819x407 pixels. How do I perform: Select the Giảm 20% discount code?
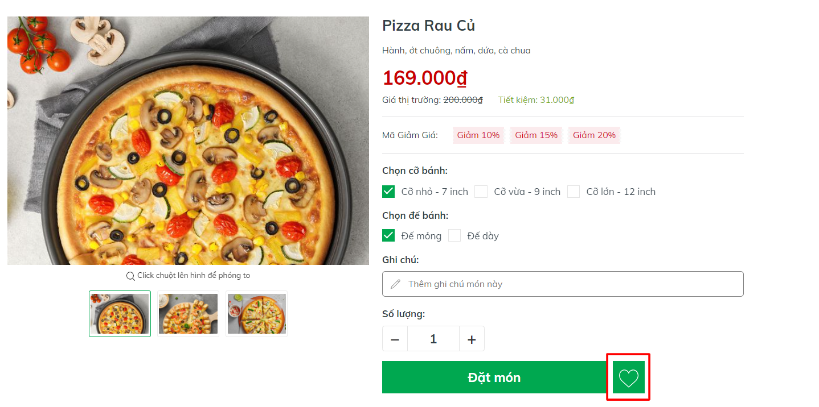[594, 135]
